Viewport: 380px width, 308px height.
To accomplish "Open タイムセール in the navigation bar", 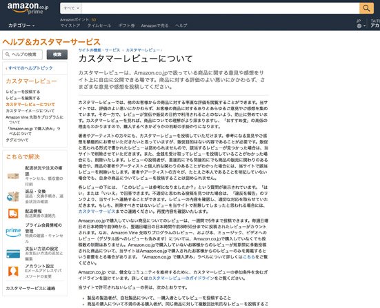I will click(x=99, y=25).
